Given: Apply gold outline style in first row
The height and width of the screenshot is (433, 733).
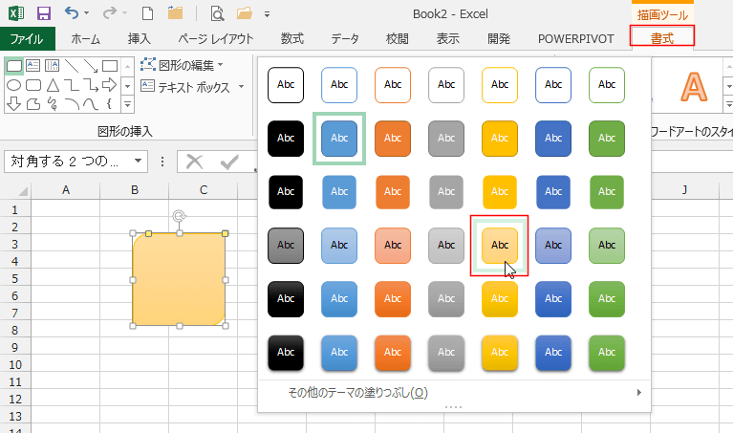Looking at the screenshot, I should [x=500, y=85].
